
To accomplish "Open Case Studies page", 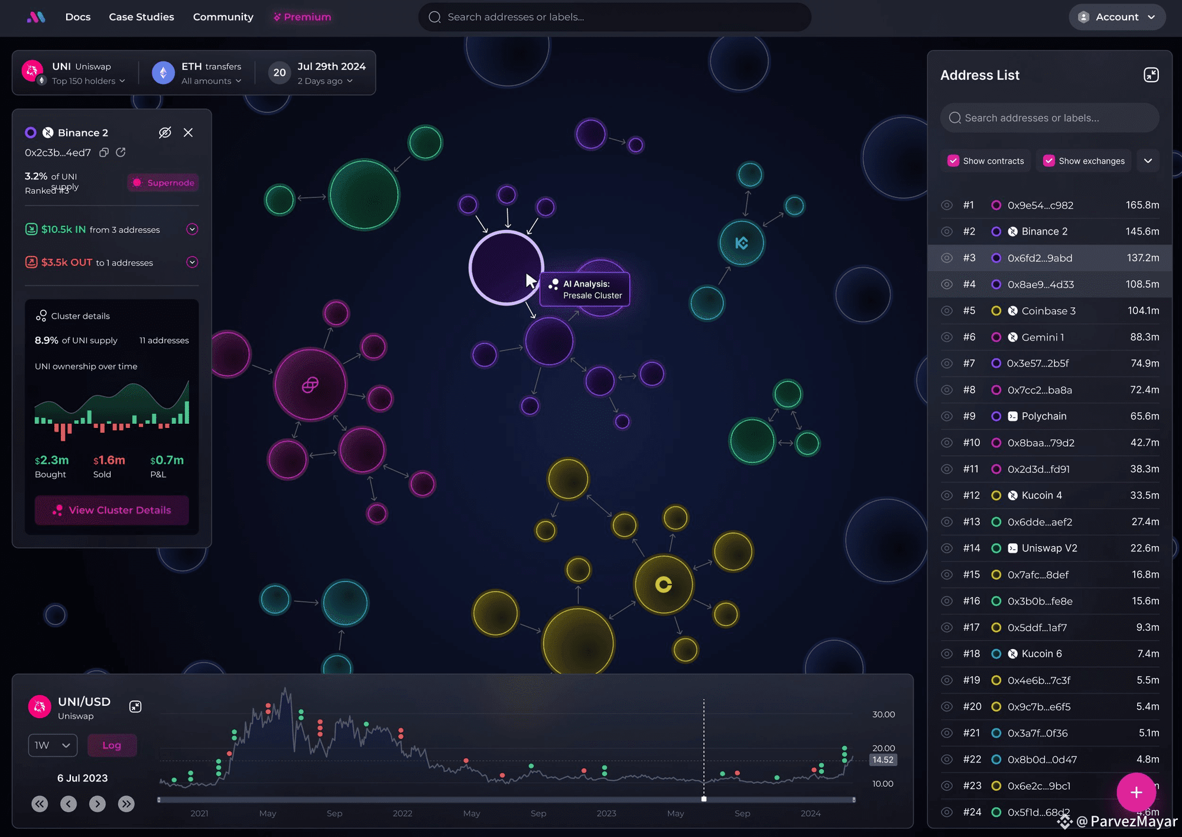I will (x=141, y=17).
